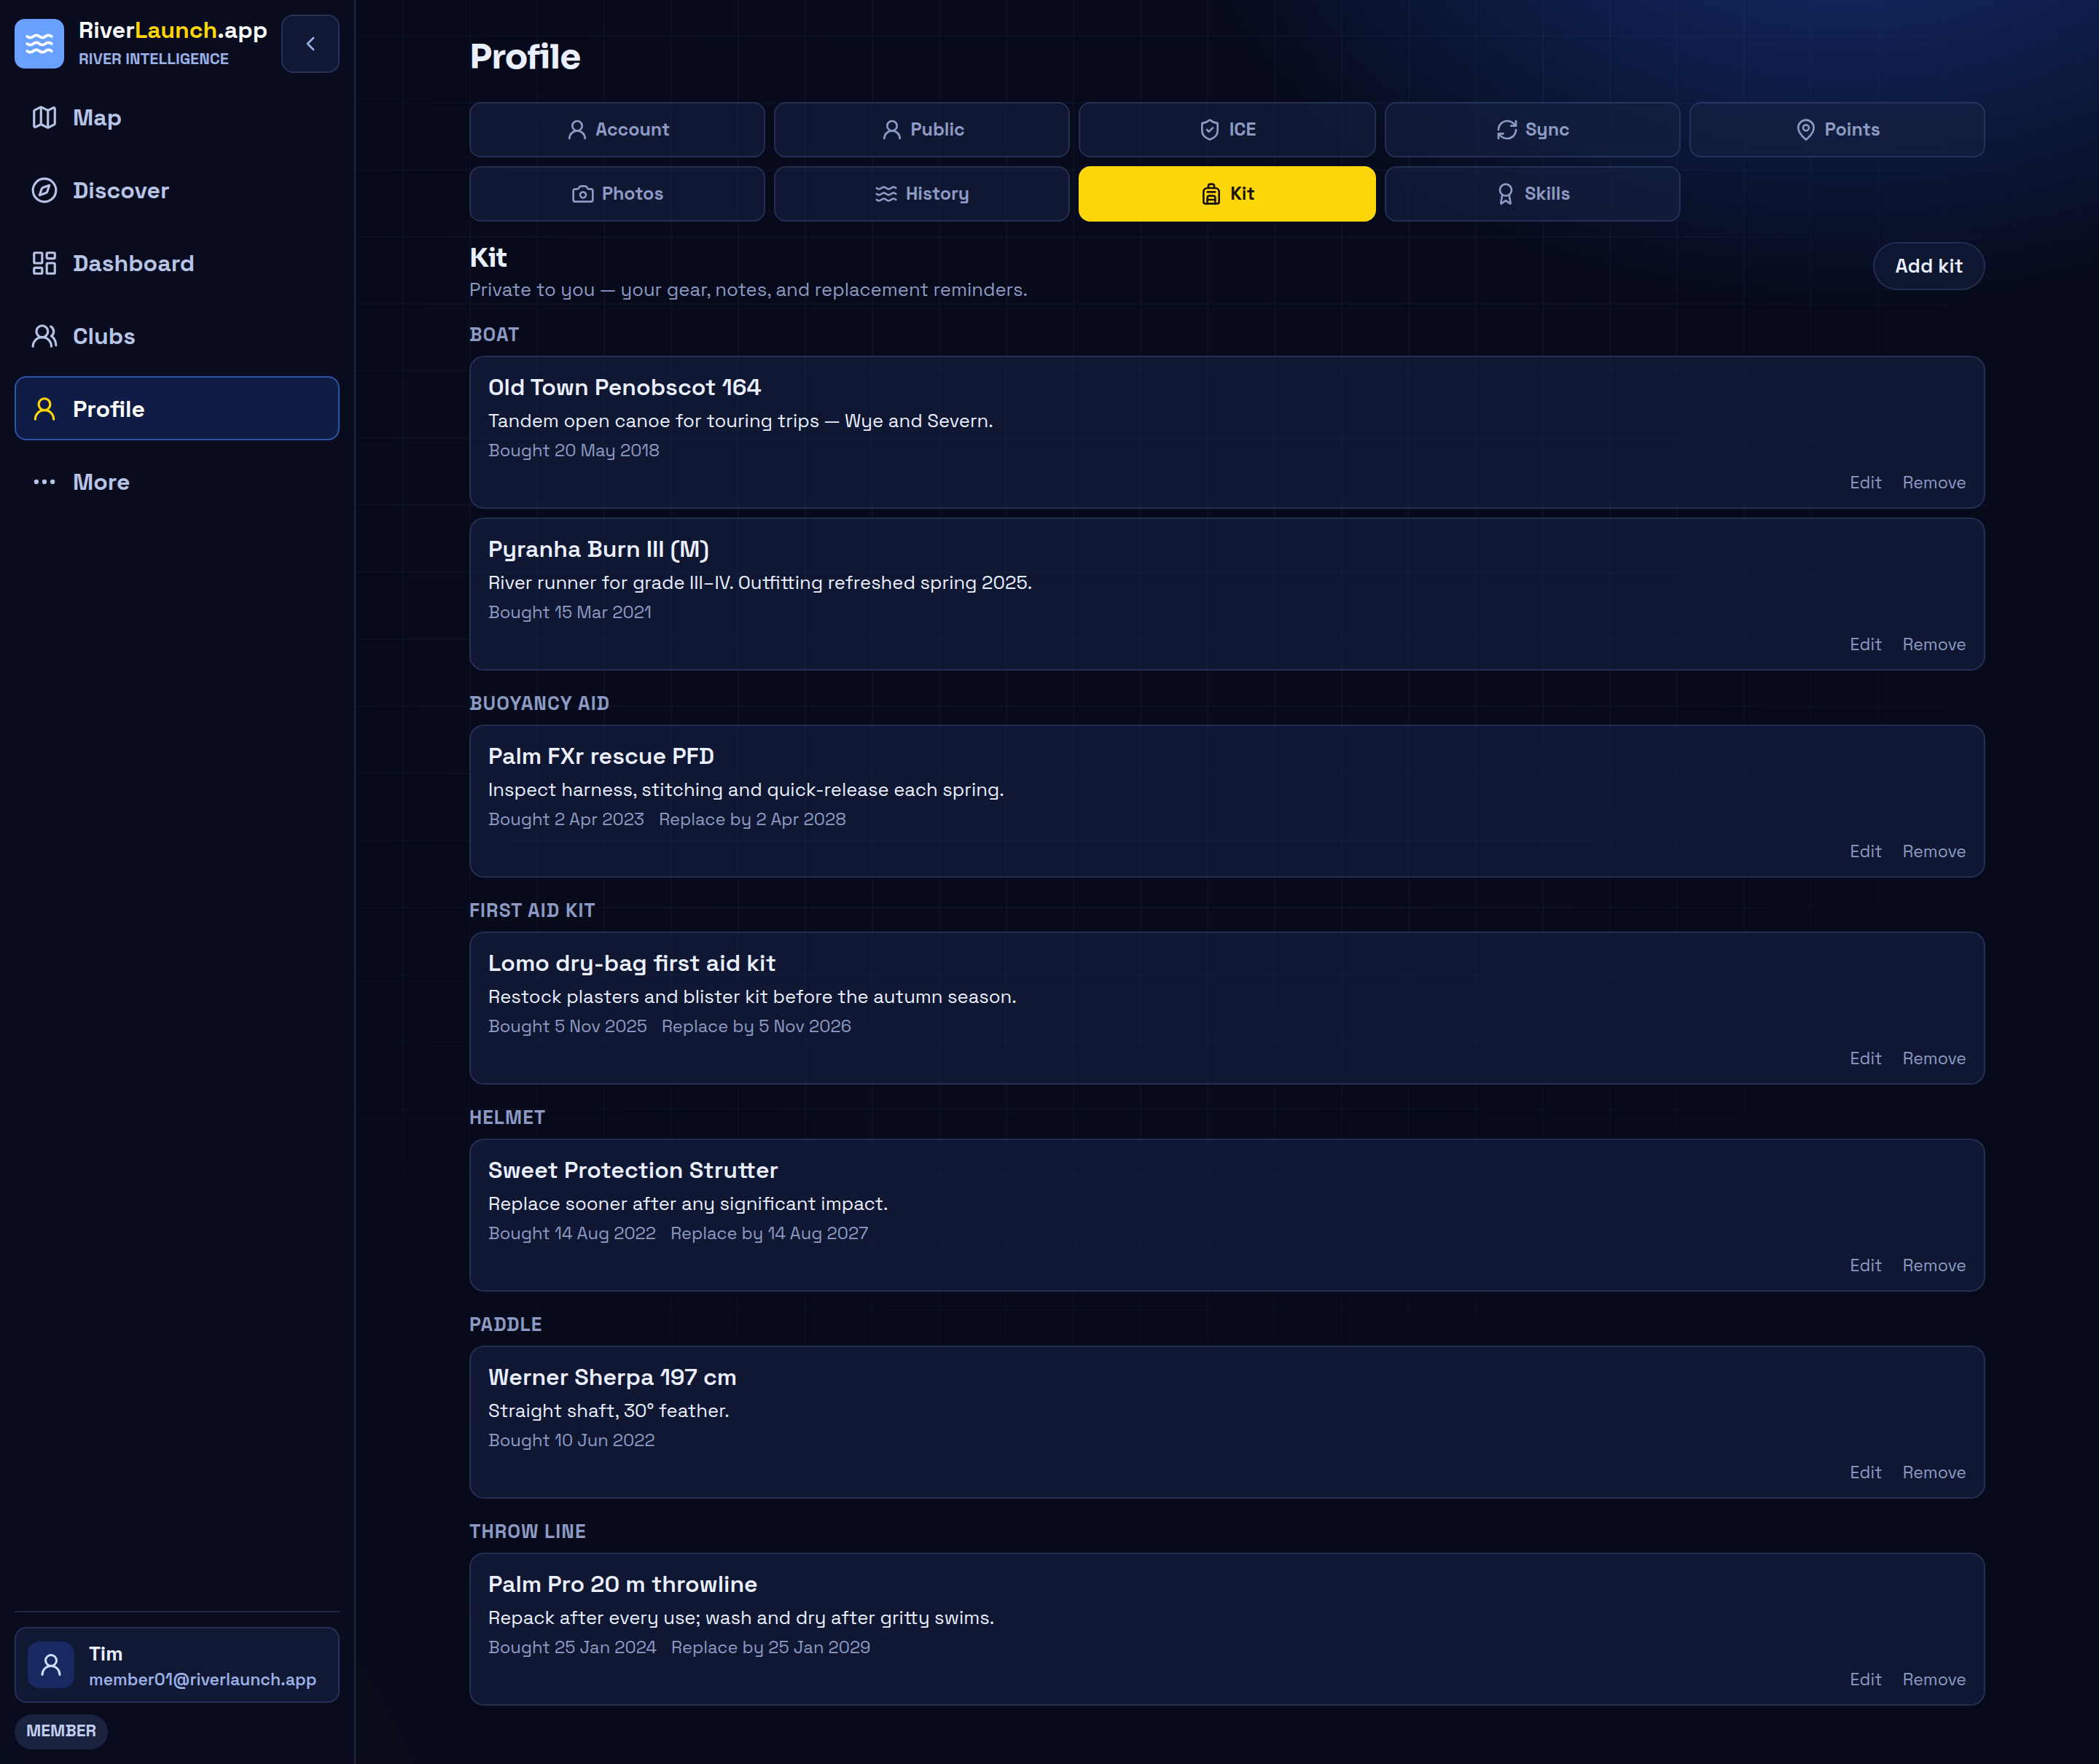Click the user avatar icon beside Tim

point(51,1665)
